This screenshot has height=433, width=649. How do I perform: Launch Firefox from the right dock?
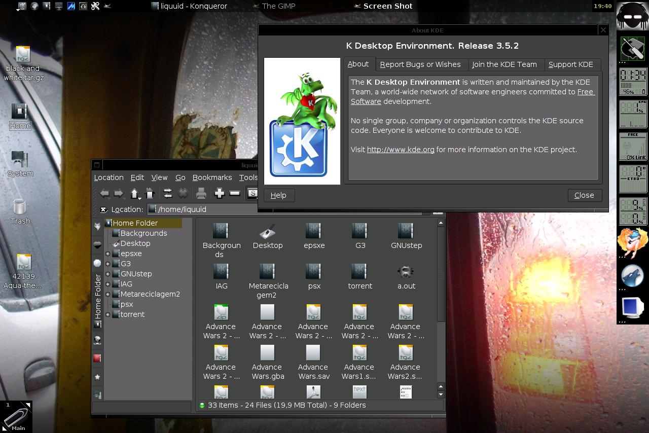tap(632, 242)
